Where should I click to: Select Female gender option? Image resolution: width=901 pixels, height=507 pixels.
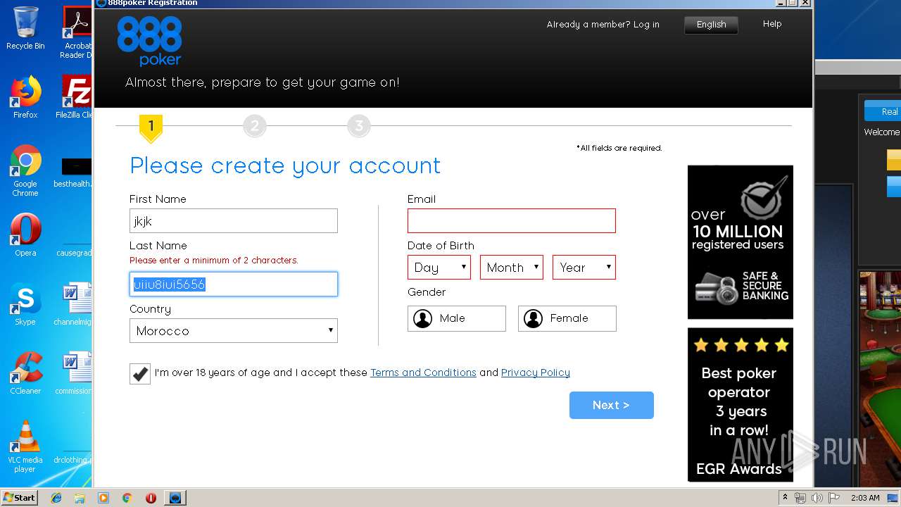(x=567, y=318)
